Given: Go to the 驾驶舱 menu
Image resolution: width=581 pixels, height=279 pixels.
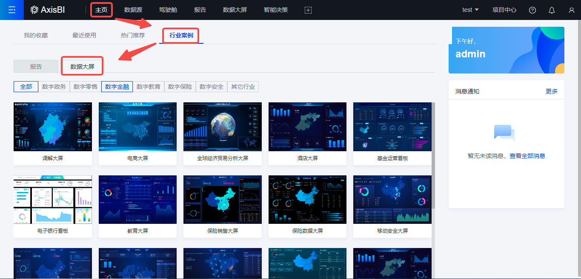Looking at the screenshot, I should pyautogui.click(x=168, y=10).
